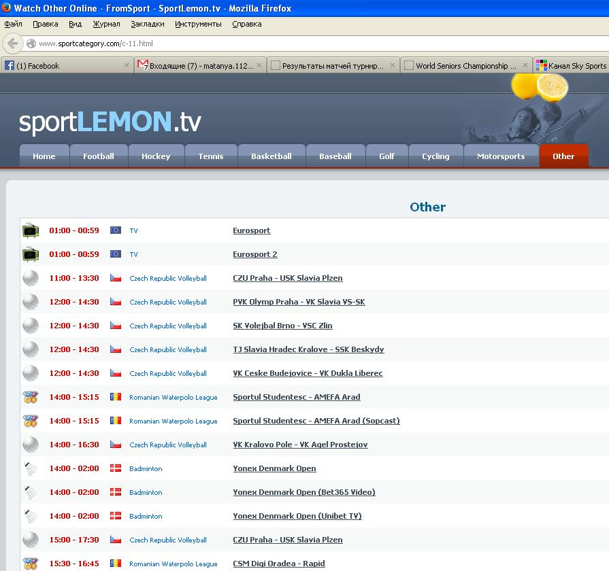Viewport: 609px width, 571px height.
Task: Close the World Seniors Championship tab
Action: coord(525,65)
